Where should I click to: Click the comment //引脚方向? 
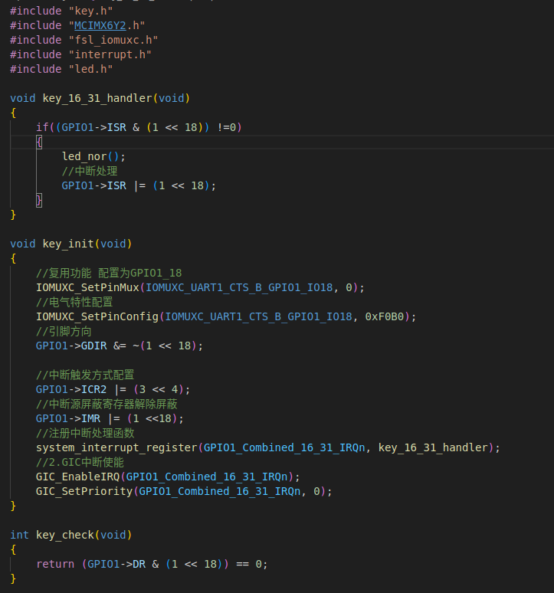[64, 332]
